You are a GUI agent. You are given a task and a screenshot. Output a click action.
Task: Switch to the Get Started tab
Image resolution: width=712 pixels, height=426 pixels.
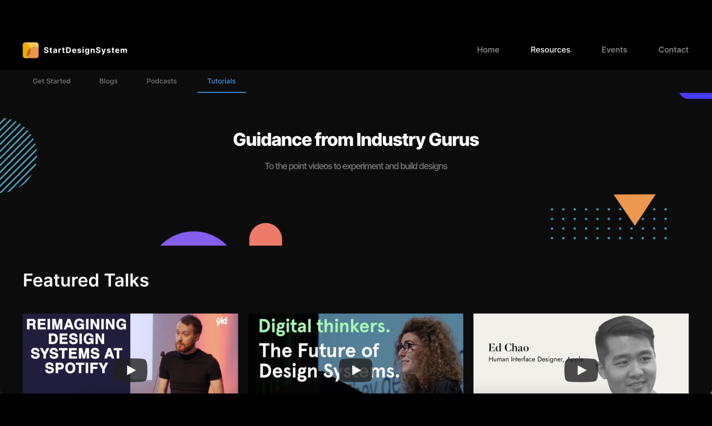[x=52, y=81]
